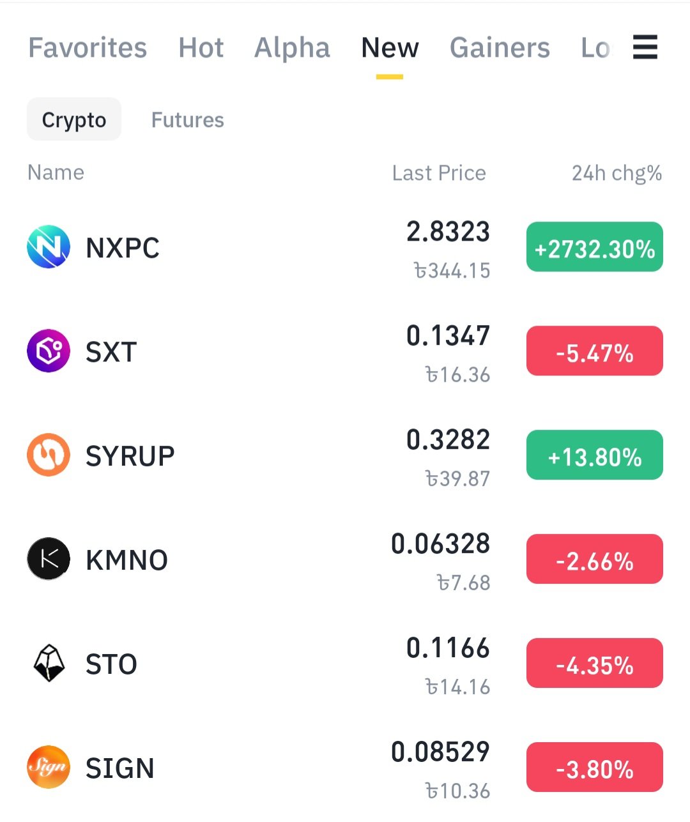Image resolution: width=690 pixels, height=822 pixels.
Task: Open the Alpha tab
Action: 292,48
